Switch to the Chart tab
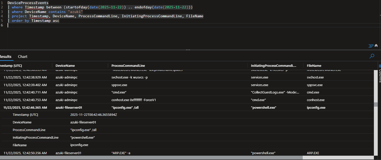 click(23, 57)
